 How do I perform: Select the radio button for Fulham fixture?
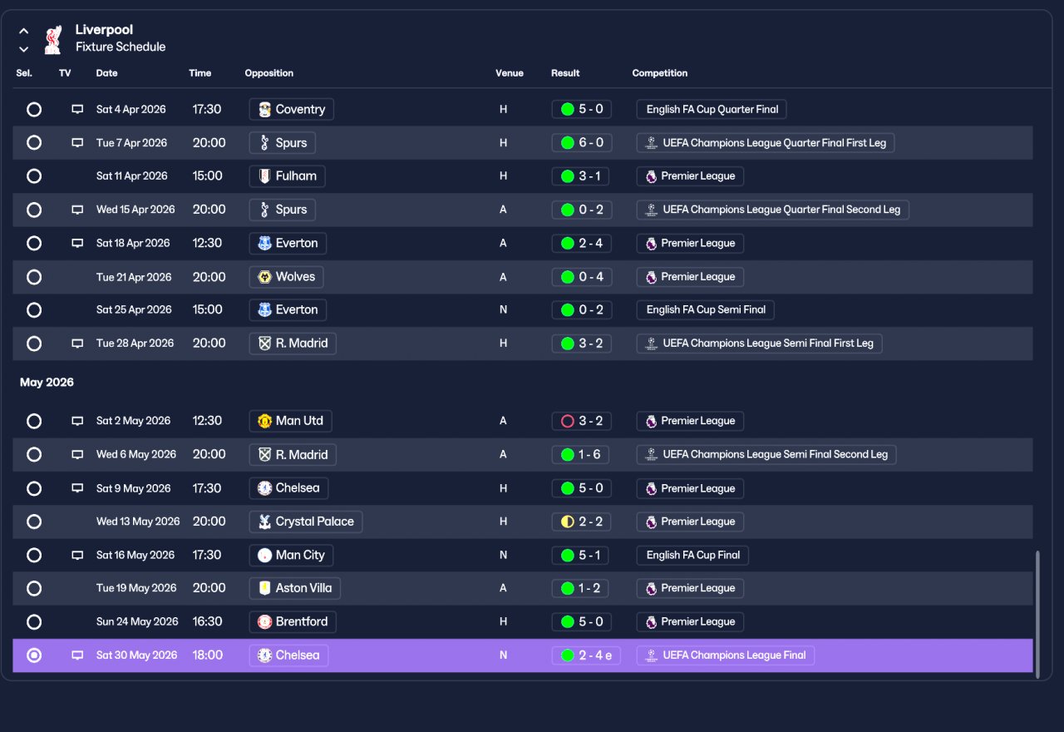34,176
